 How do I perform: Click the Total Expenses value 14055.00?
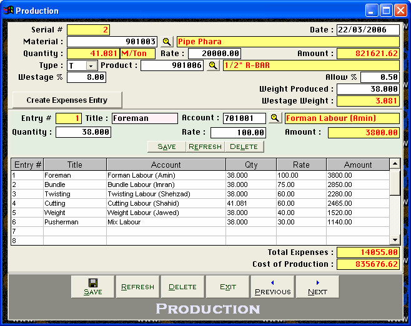pyautogui.click(x=368, y=252)
